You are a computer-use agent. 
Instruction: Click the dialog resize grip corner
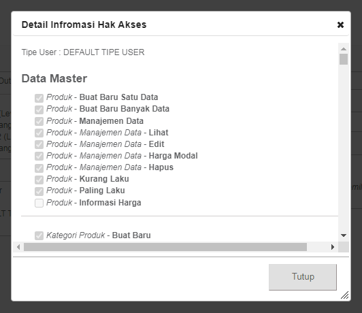click(344, 295)
